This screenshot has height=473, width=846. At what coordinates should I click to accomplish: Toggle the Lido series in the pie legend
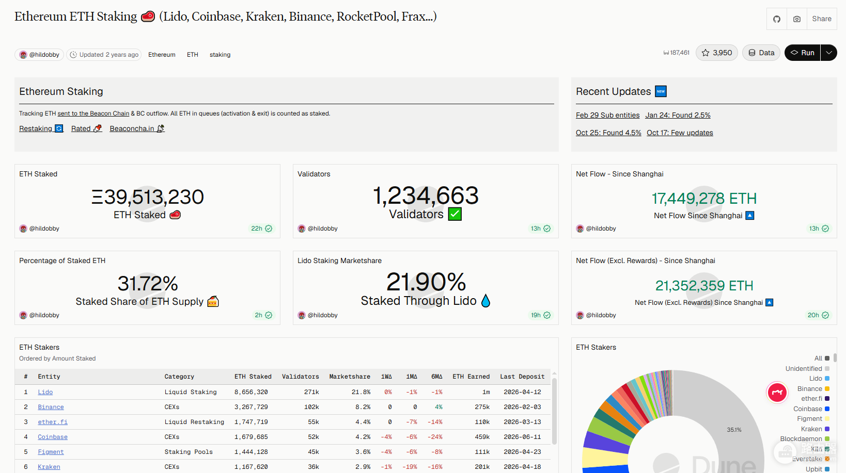(819, 379)
